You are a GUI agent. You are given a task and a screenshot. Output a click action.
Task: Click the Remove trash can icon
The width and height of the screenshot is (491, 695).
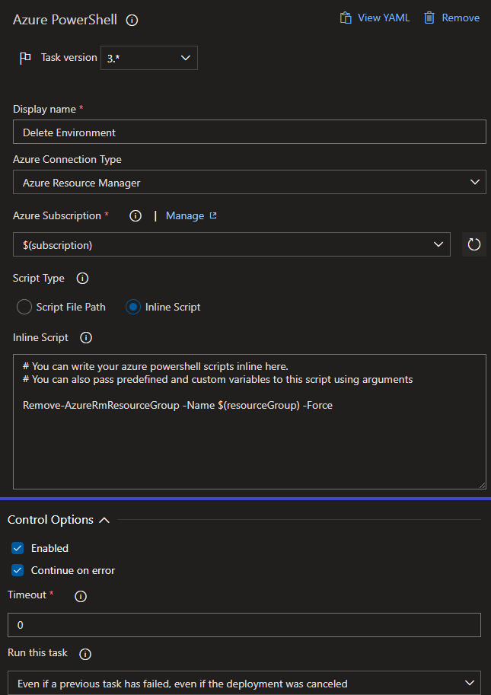(x=429, y=18)
